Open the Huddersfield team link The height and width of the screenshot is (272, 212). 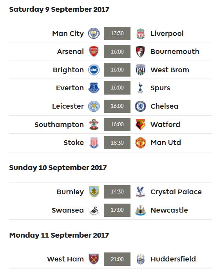173,259
